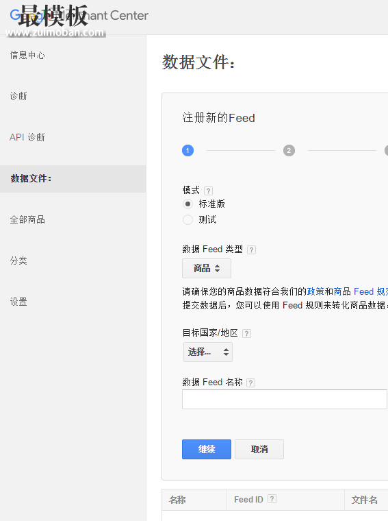Open help icon next to 数据 Feed 类型
Image resolution: width=388 pixels, height=521 pixels.
pos(251,250)
